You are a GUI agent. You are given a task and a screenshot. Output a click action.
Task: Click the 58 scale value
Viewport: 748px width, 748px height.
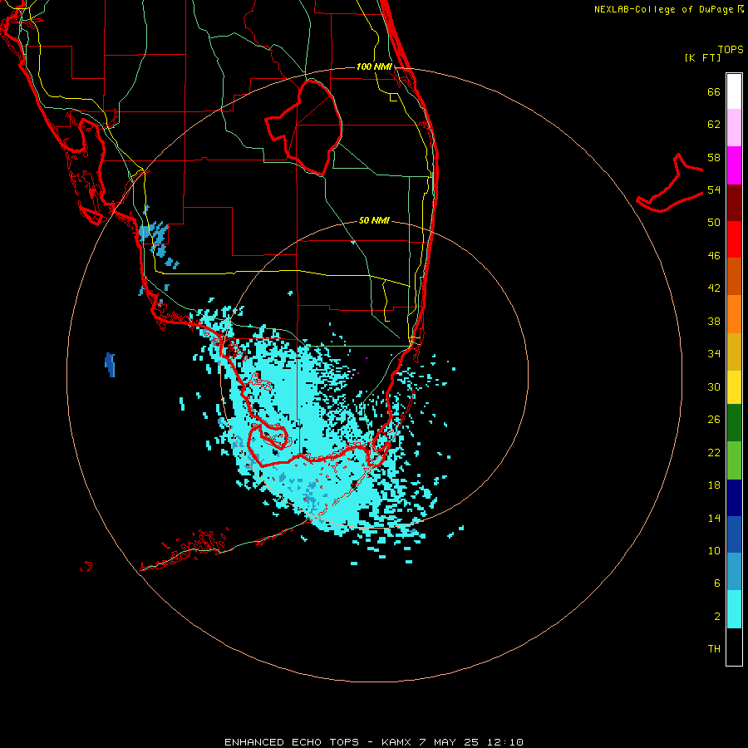click(714, 157)
